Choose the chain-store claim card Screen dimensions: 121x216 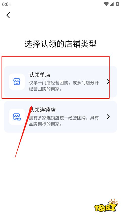coord(60,117)
